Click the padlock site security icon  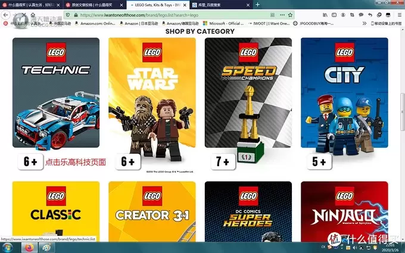[x=76, y=15]
